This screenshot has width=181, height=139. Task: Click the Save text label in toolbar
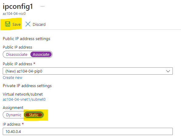pyautogui.click(x=16, y=25)
